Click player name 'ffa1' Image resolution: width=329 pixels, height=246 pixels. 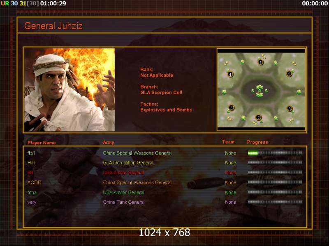[x=31, y=153]
